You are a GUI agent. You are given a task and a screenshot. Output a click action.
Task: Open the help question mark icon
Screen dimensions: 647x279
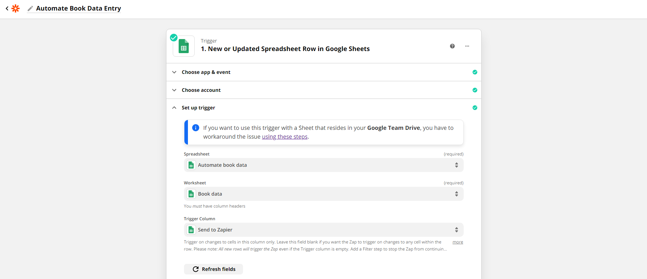click(x=452, y=46)
